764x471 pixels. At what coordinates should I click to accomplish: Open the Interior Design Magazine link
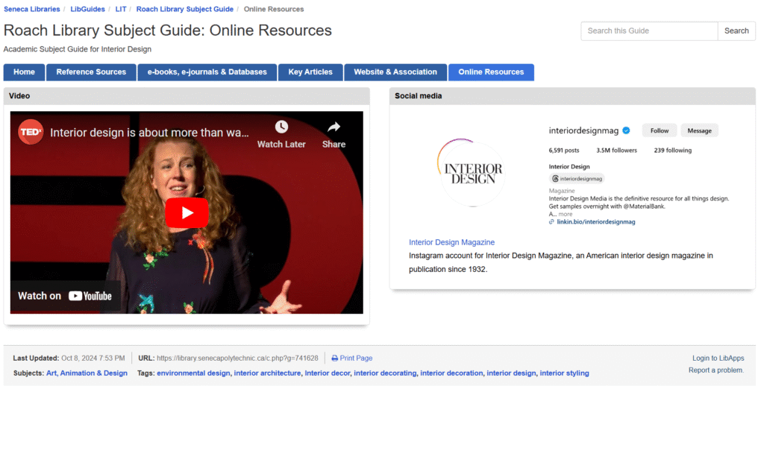(x=451, y=242)
